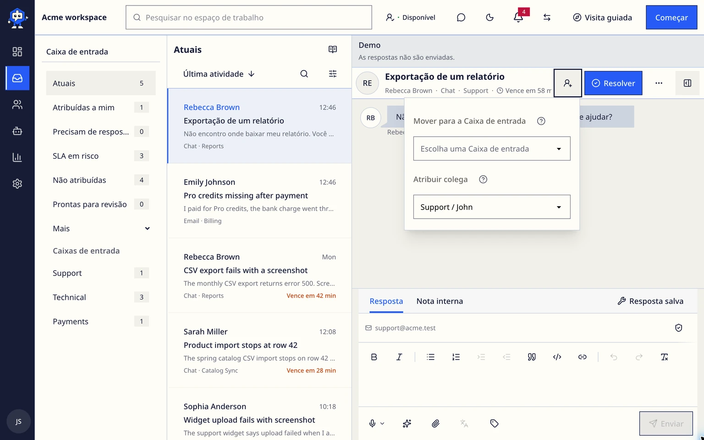Image resolution: width=704 pixels, height=440 pixels.
Task: Click the switch arrows icon in top bar
Action: [x=547, y=17]
